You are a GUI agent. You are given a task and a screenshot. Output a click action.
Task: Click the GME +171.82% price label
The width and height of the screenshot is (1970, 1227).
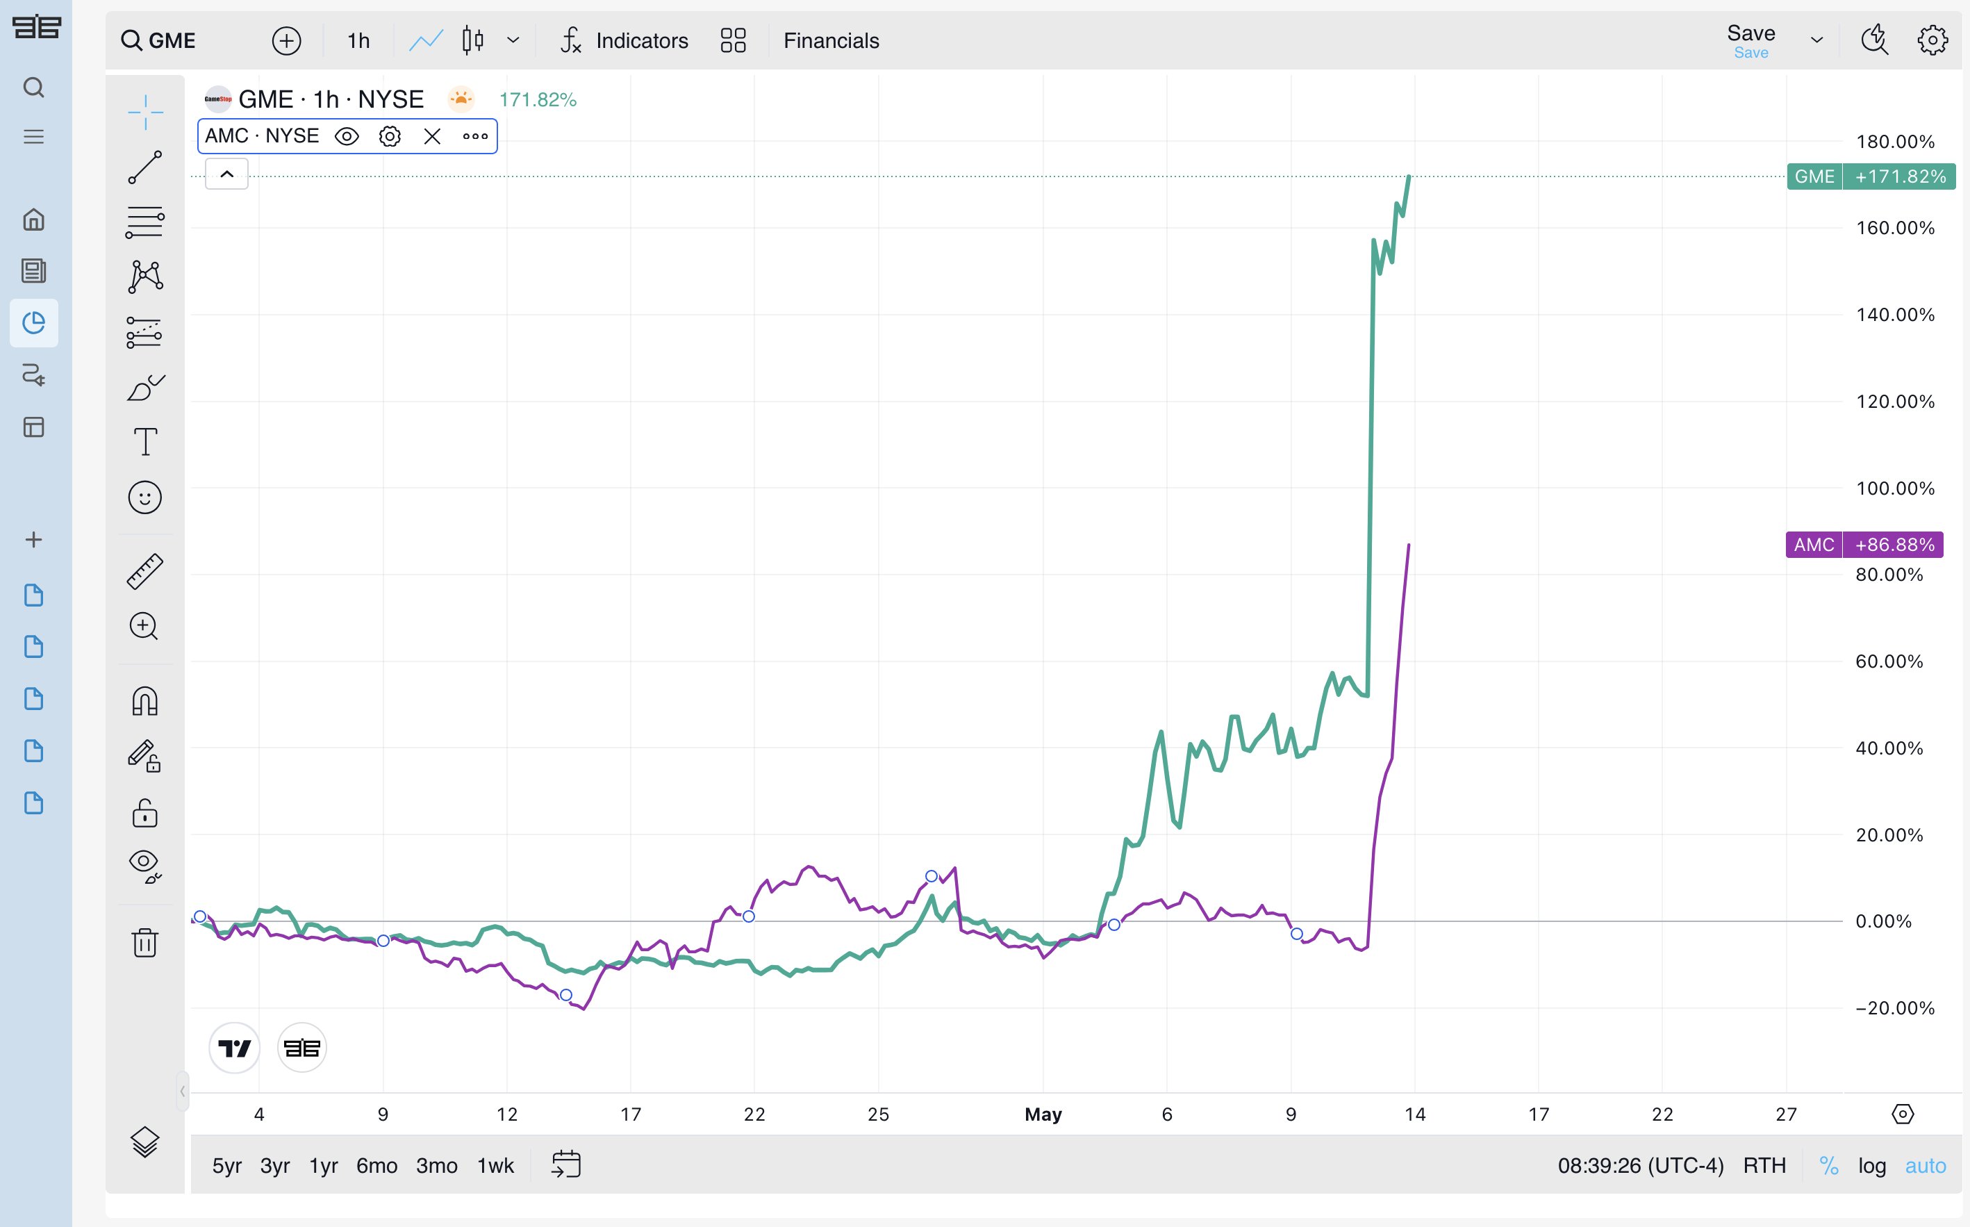click(x=1871, y=176)
